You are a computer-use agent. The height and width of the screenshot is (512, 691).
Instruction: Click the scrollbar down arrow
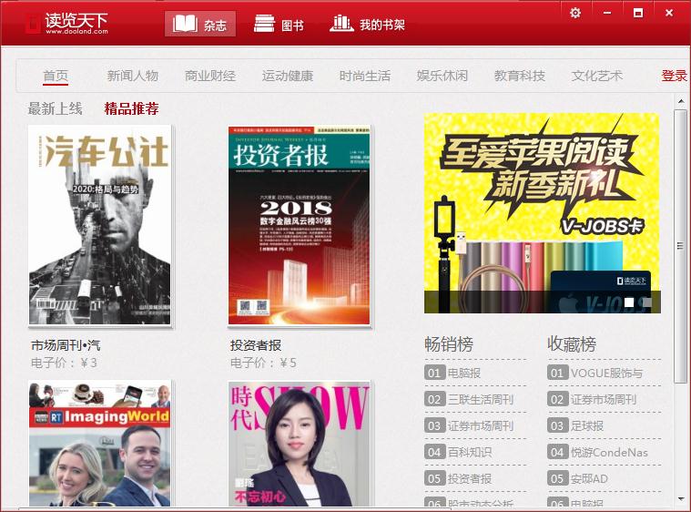pos(681,498)
